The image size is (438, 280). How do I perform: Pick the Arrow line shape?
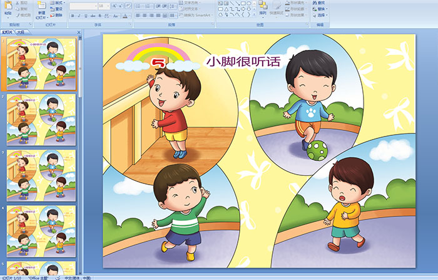[x=237, y=3]
